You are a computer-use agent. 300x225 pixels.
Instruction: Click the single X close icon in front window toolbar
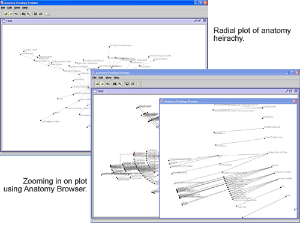point(103,84)
